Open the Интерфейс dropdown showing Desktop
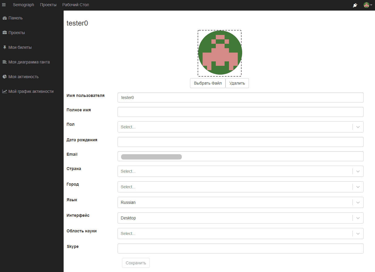Image resolution: width=375 pixels, height=272 pixels. click(357, 218)
